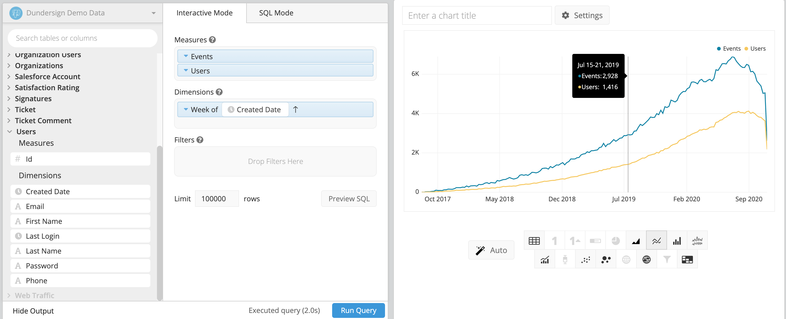Viewport: 786px width, 319px height.
Task: Select the pivot table chart icon
Action: (x=687, y=259)
